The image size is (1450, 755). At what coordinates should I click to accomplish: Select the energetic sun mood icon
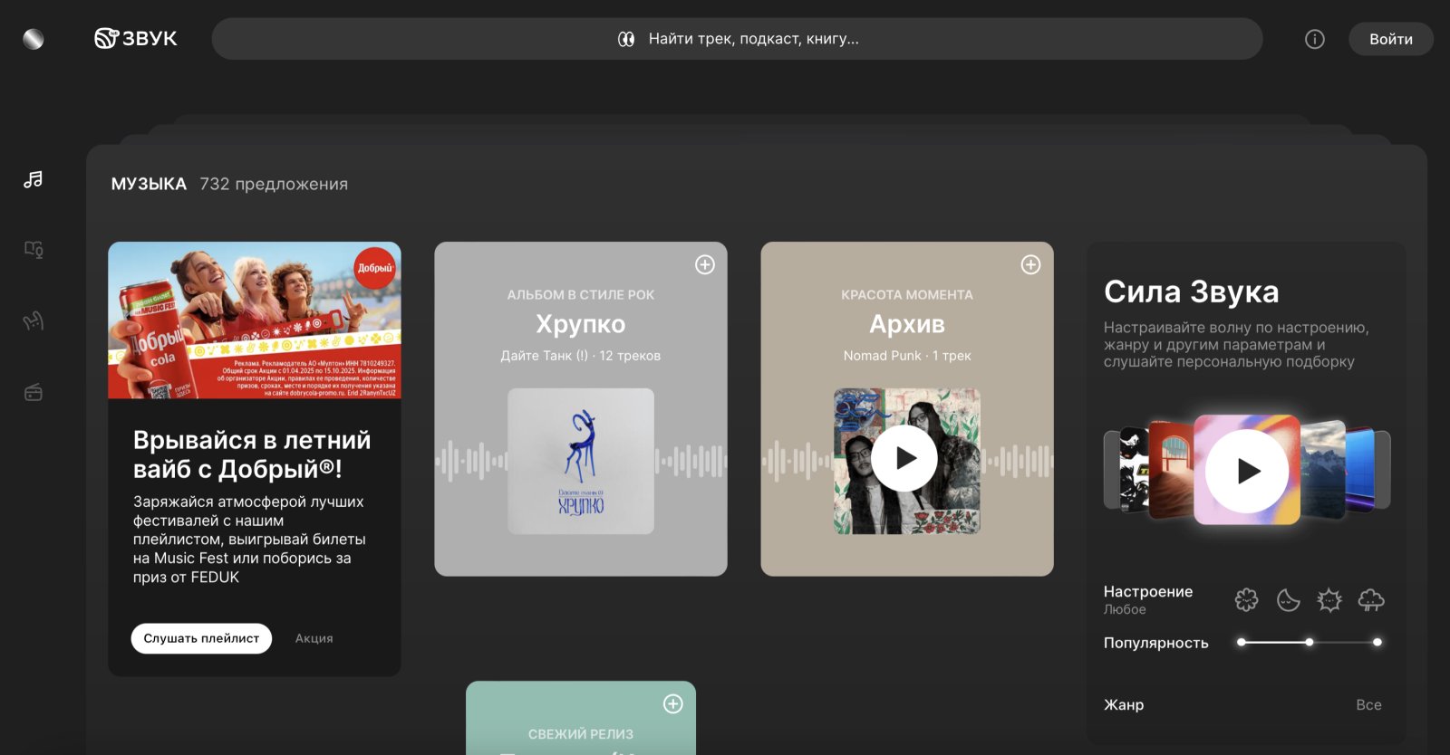[1329, 599]
